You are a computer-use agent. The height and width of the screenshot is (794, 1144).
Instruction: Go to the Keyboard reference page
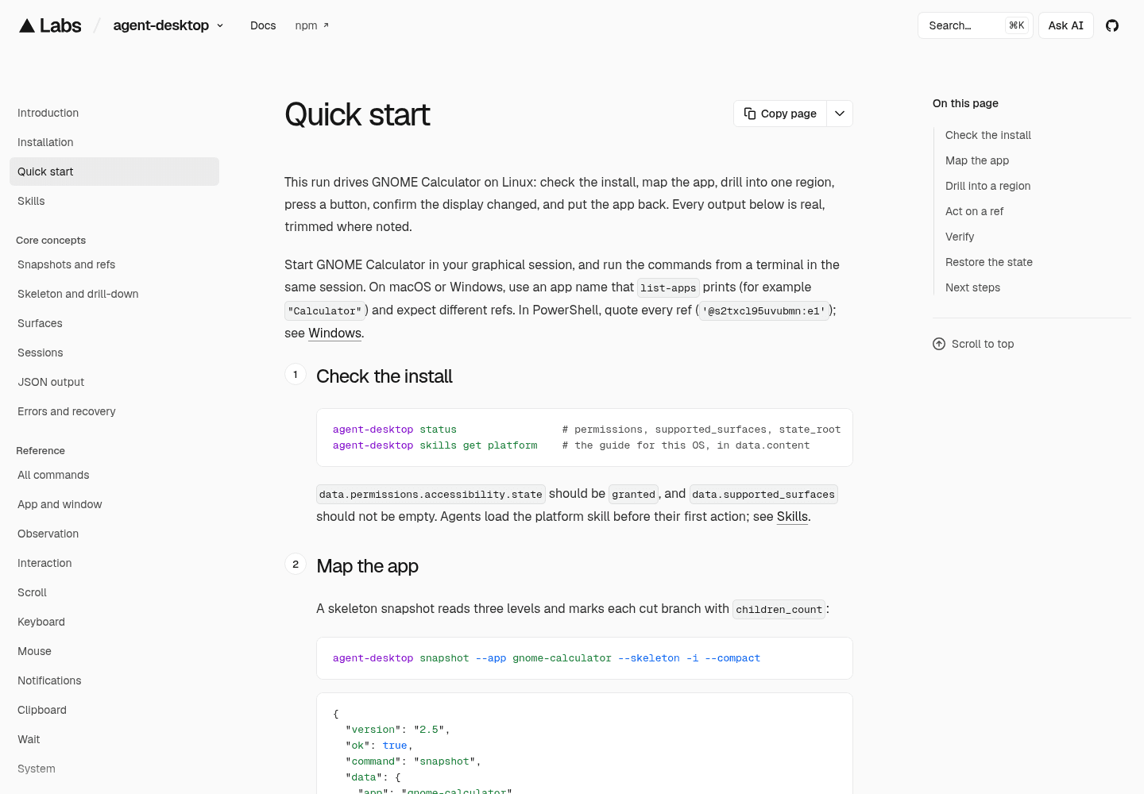tap(114, 622)
